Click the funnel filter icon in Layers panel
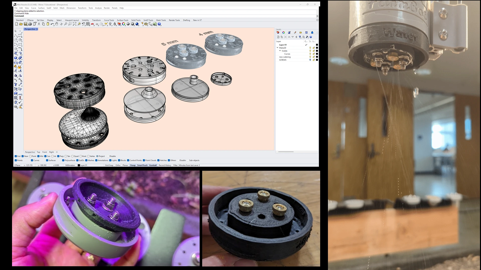481x270 pixels. coord(300,37)
